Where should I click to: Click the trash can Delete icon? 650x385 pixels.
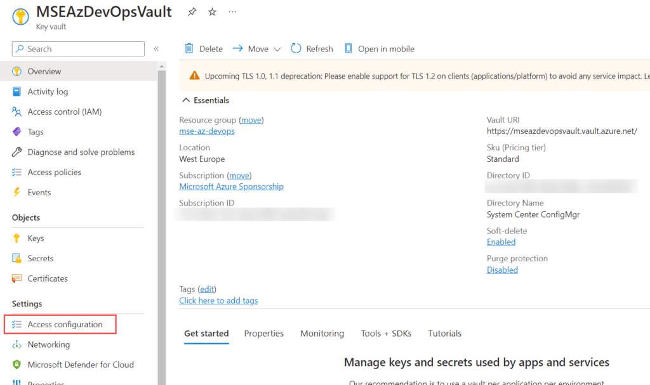click(x=189, y=48)
